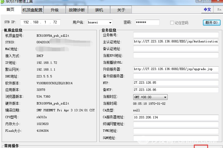
Task: Click the 华为STB管理工具 title bar icon
Action: pyautogui.click(x=2, y=2)
